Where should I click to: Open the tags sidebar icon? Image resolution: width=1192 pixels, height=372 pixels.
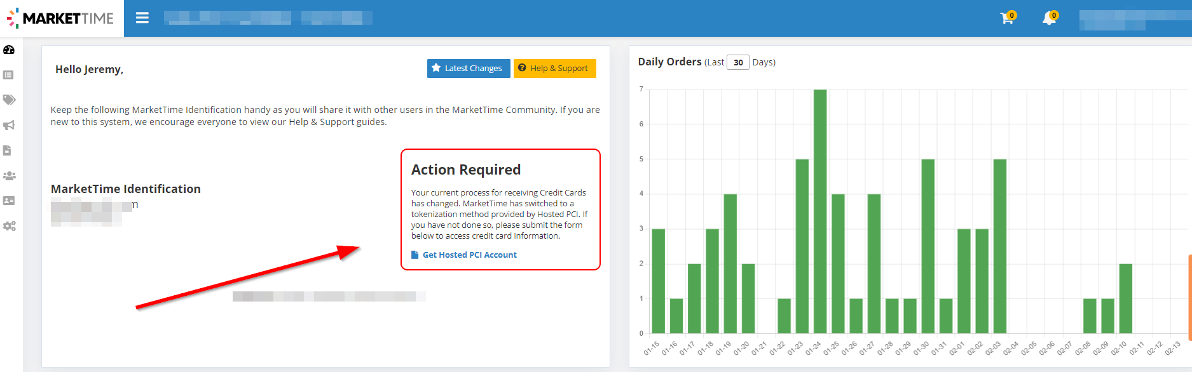pos(9,100)
